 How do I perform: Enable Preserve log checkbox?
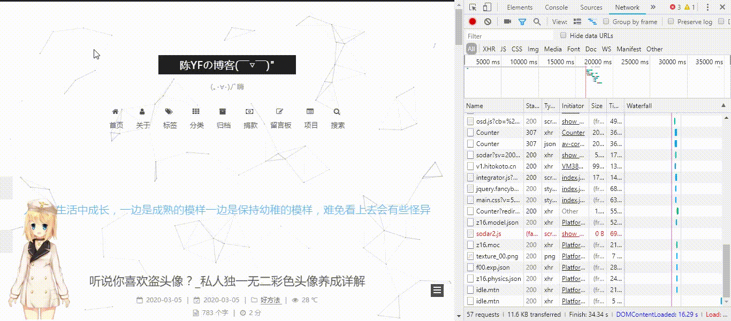(671, 21)
